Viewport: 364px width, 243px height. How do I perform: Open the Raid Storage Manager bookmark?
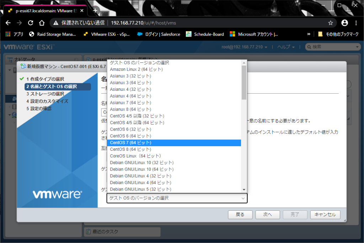[x=53, y=34]
